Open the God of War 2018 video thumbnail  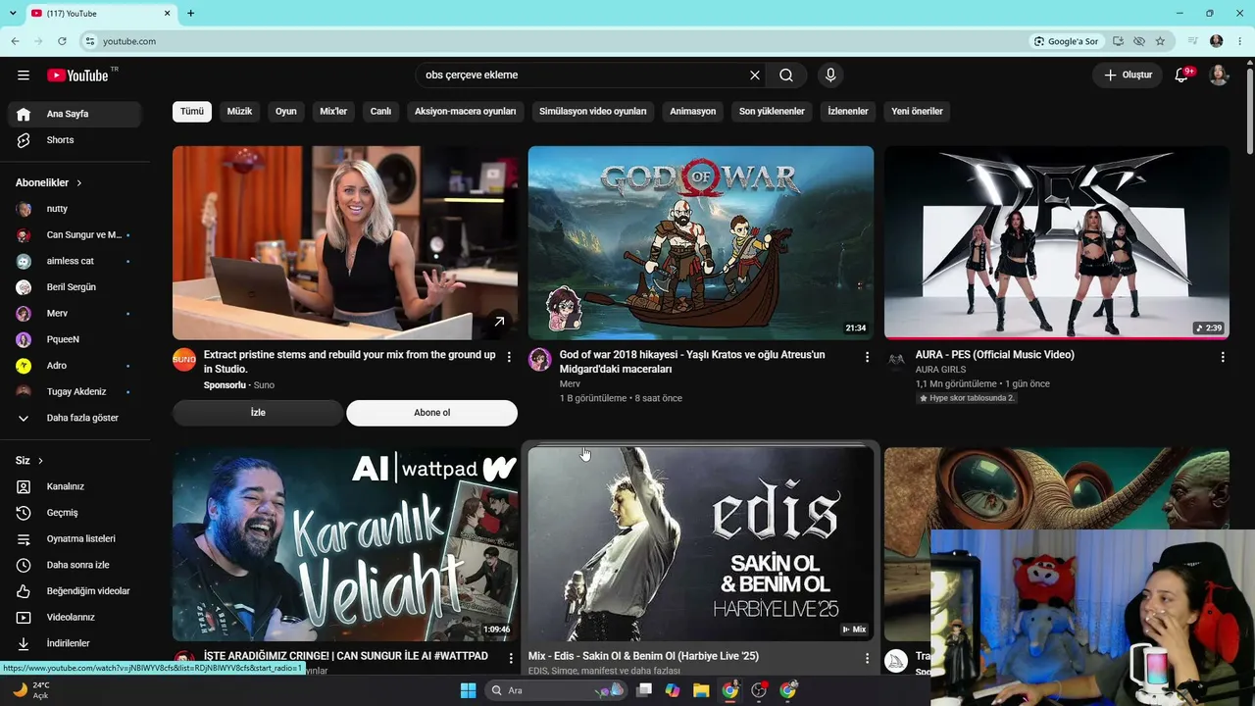point(701,243)
